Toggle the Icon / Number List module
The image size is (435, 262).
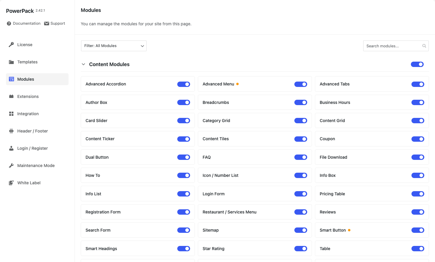click(301, 175)
